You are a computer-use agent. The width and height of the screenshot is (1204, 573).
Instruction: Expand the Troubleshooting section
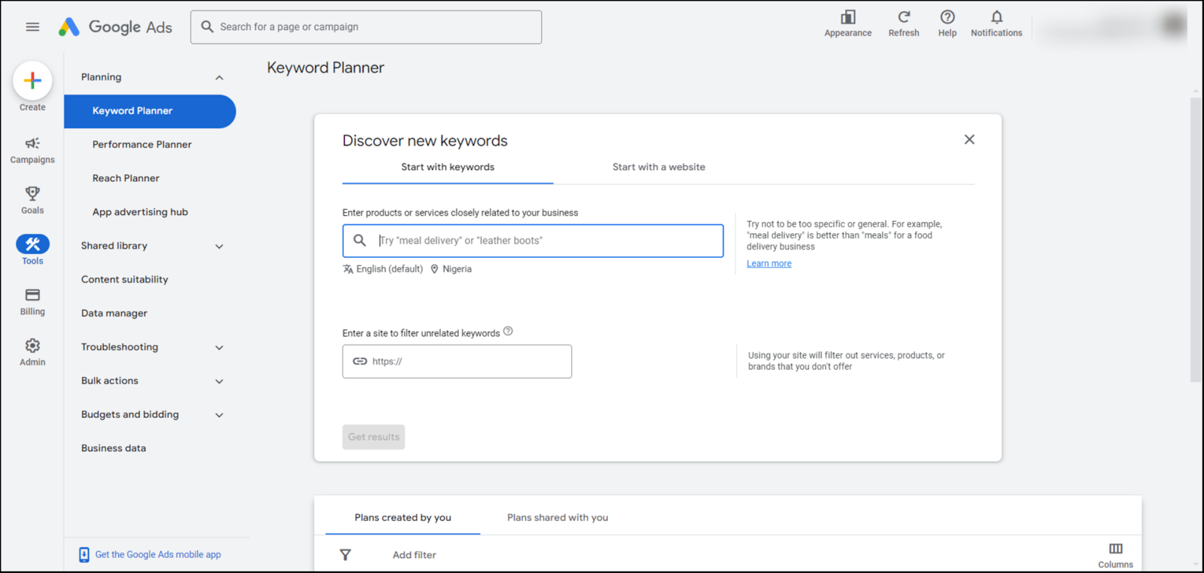pos(219,347)
